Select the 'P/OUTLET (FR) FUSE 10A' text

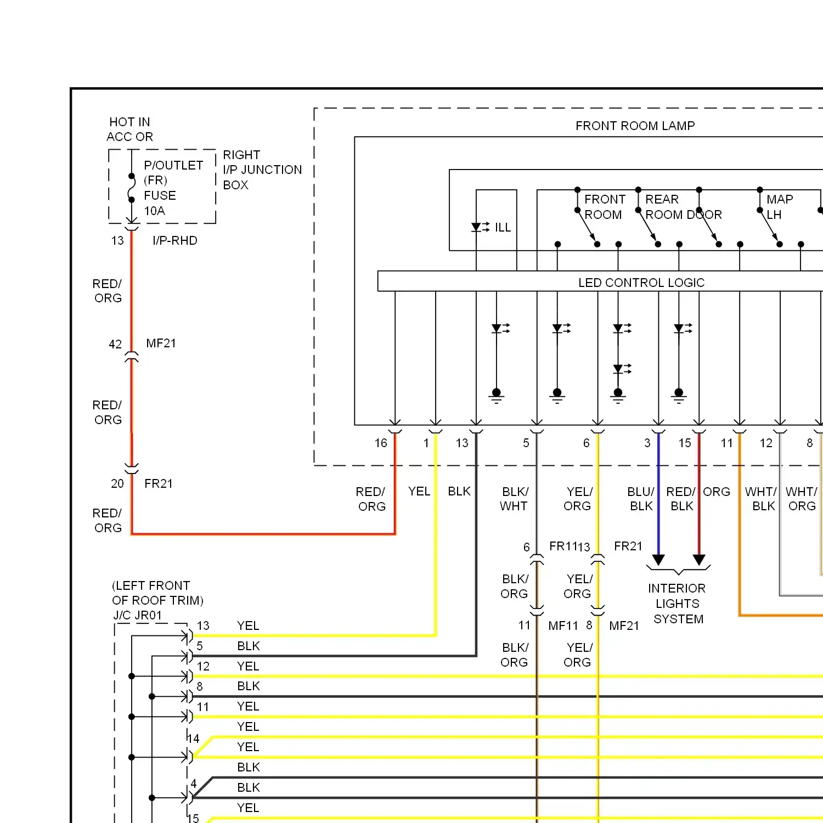(x=173, y=188)
